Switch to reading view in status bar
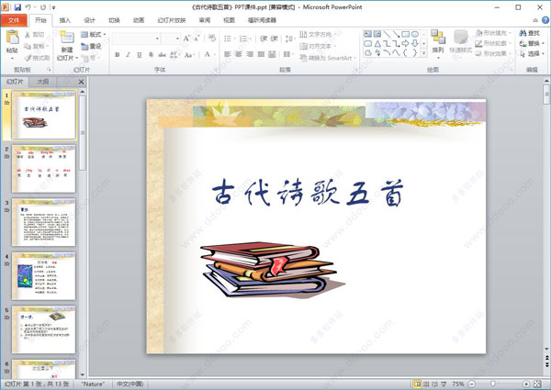 435,384
